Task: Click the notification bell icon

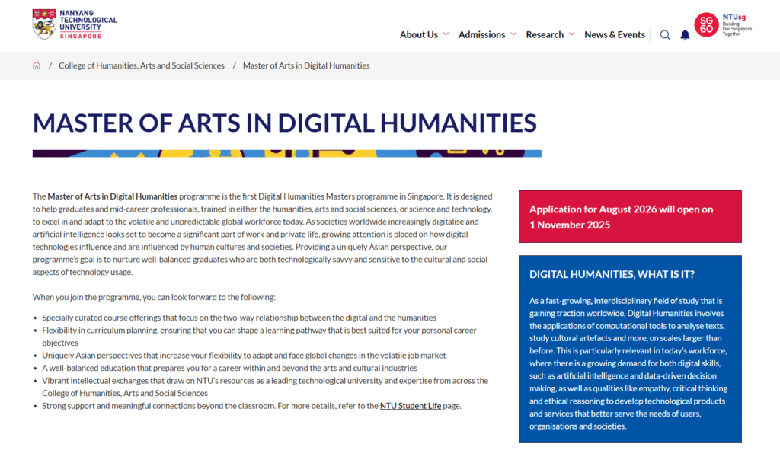Action: pos(685,35)
